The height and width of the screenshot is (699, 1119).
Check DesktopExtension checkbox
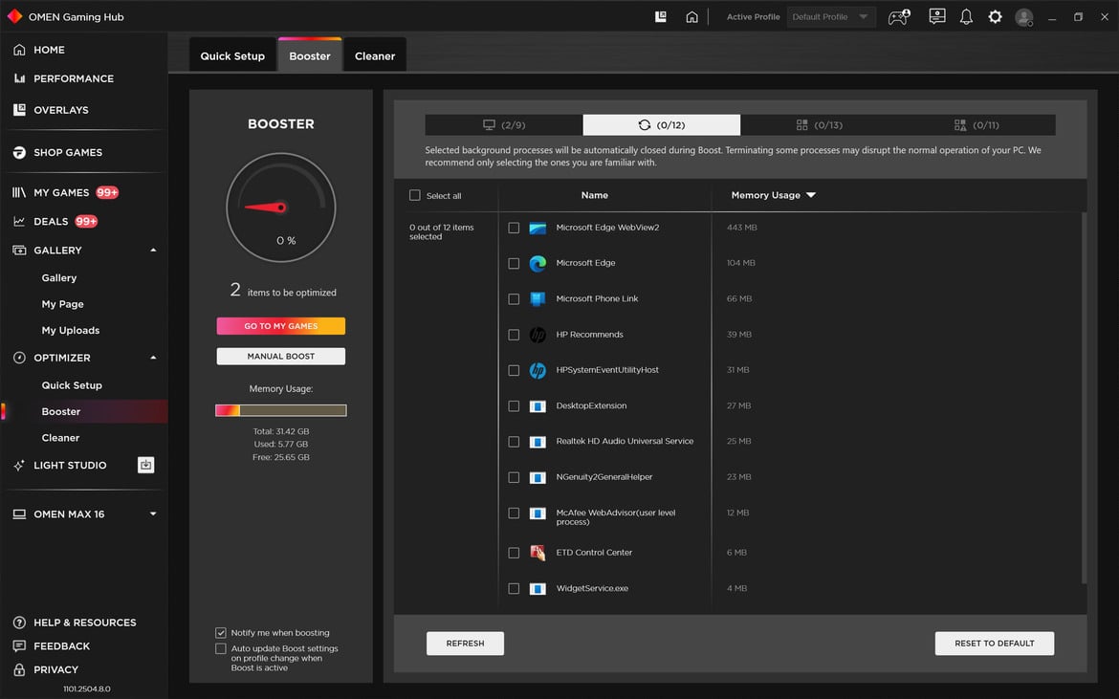click(x=513, y=405)
